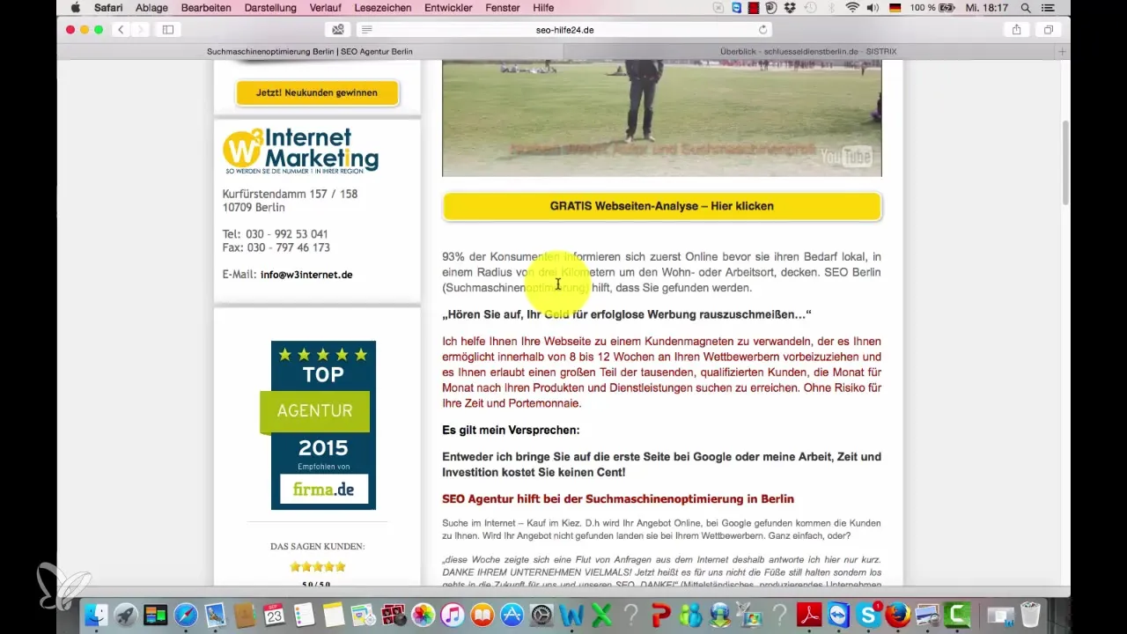
Task: Open Safari from the Dock
Action: [x=186, y=615]
